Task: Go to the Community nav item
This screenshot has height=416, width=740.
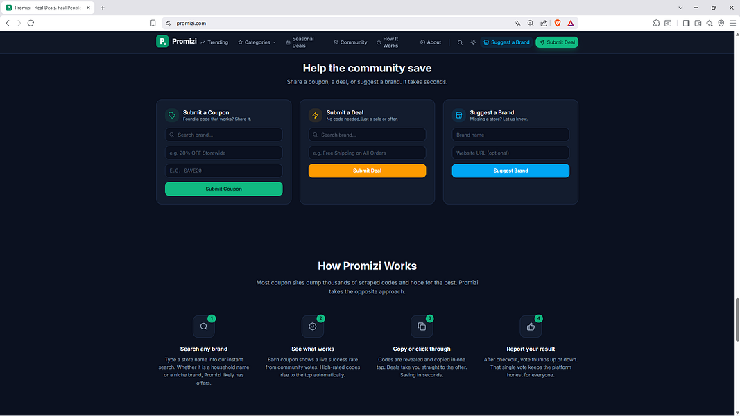Action: [x=350, y=42]
